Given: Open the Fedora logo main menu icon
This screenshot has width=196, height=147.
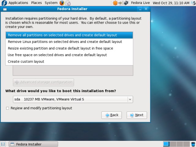Looking at the screenshot, I should coord(4,3).
